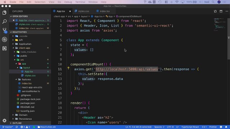This screenshot has width=230, height=129.
Task: Open the Manage gear icon
Action: pos(4,120)
